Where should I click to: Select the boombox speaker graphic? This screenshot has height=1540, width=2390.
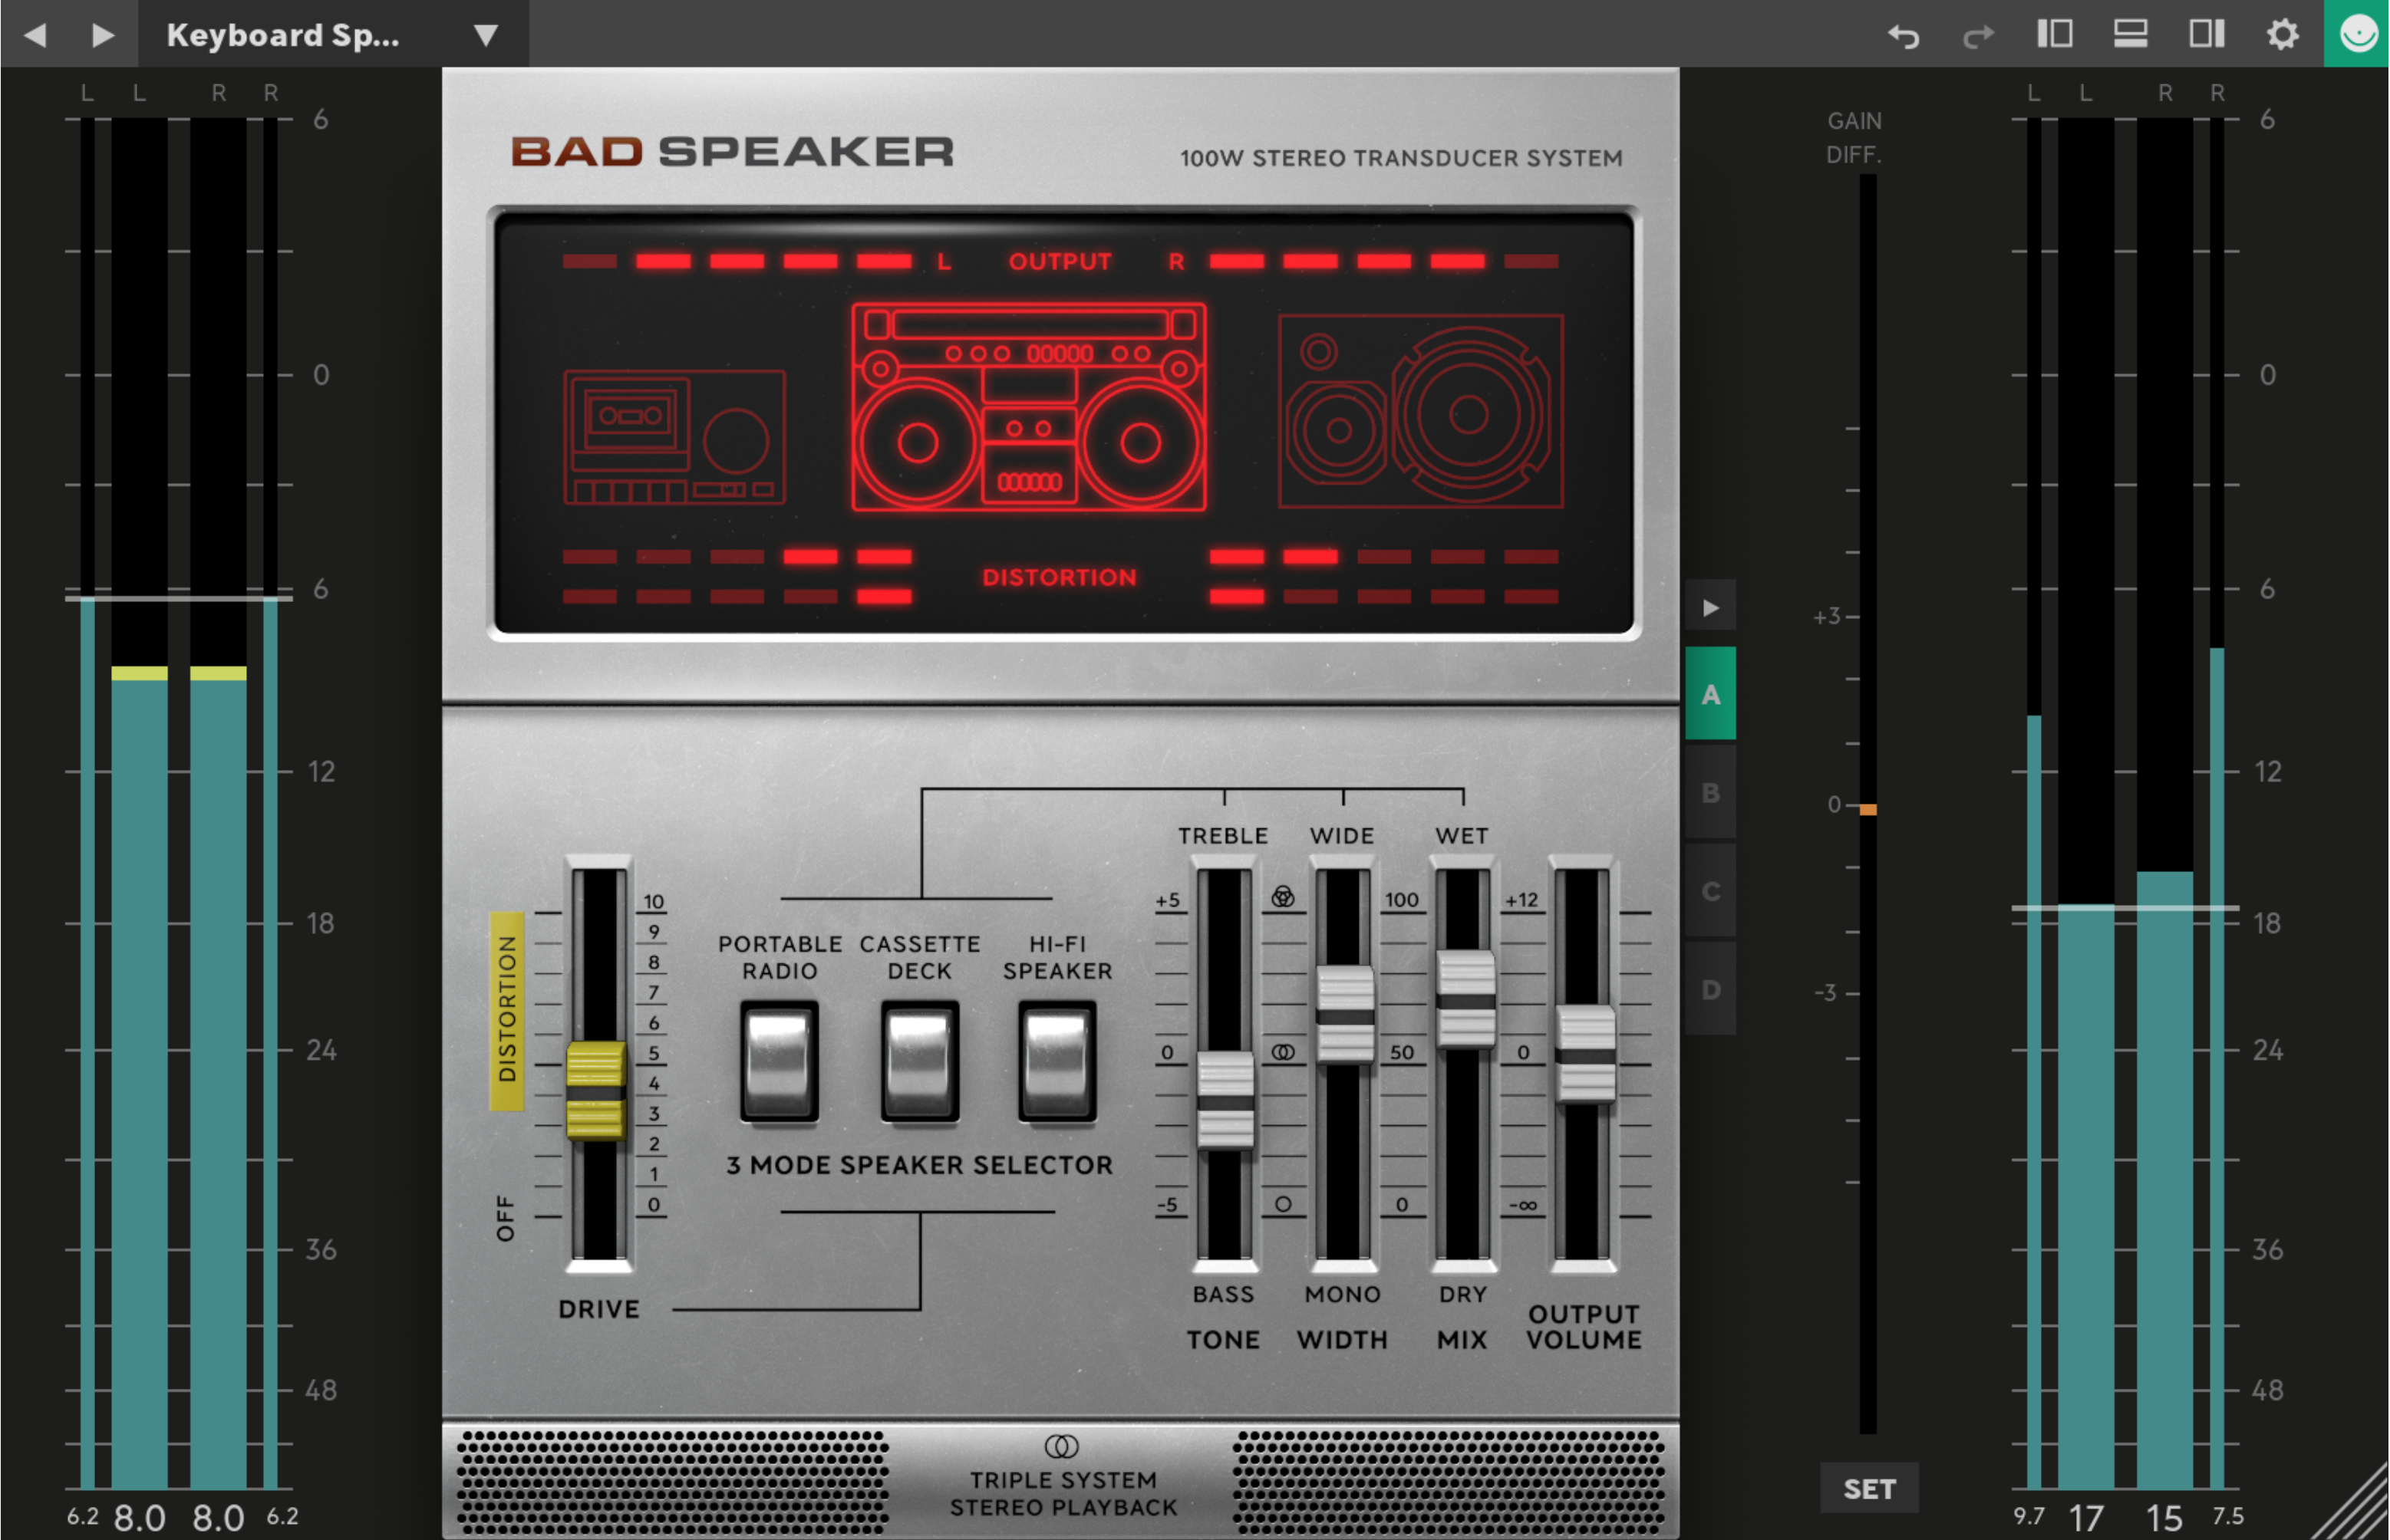[x=1028, y=407]
